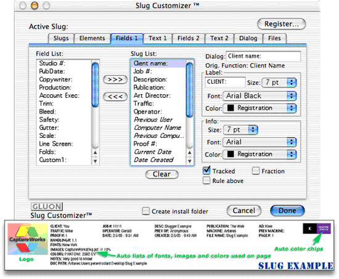Click the black K color chip
Screen dimensions: 339x279
[x=310, y=228]
